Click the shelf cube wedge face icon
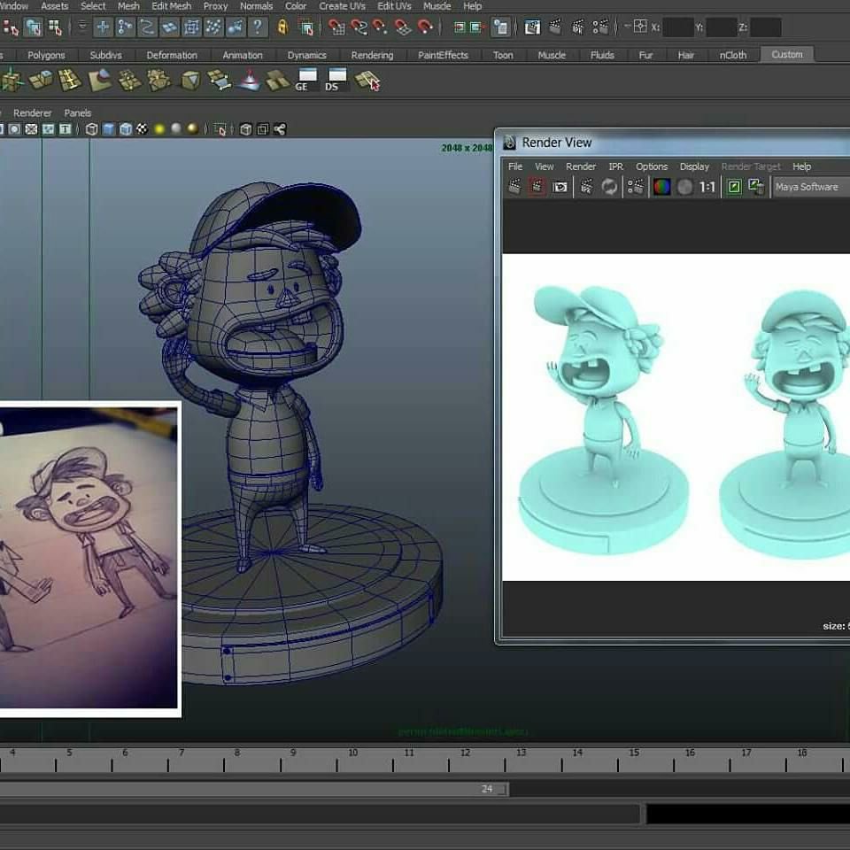 (189, 81)
